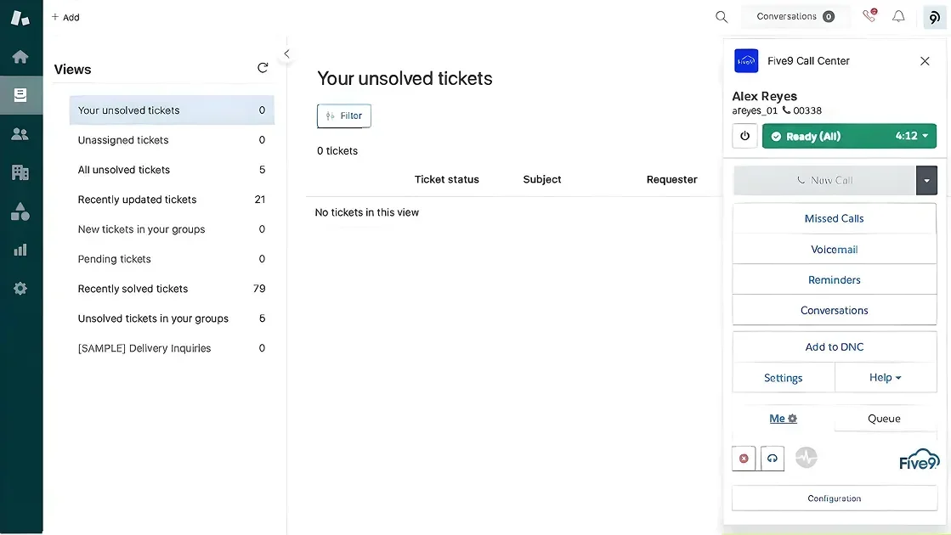Switch to the Queue tab

884,419
